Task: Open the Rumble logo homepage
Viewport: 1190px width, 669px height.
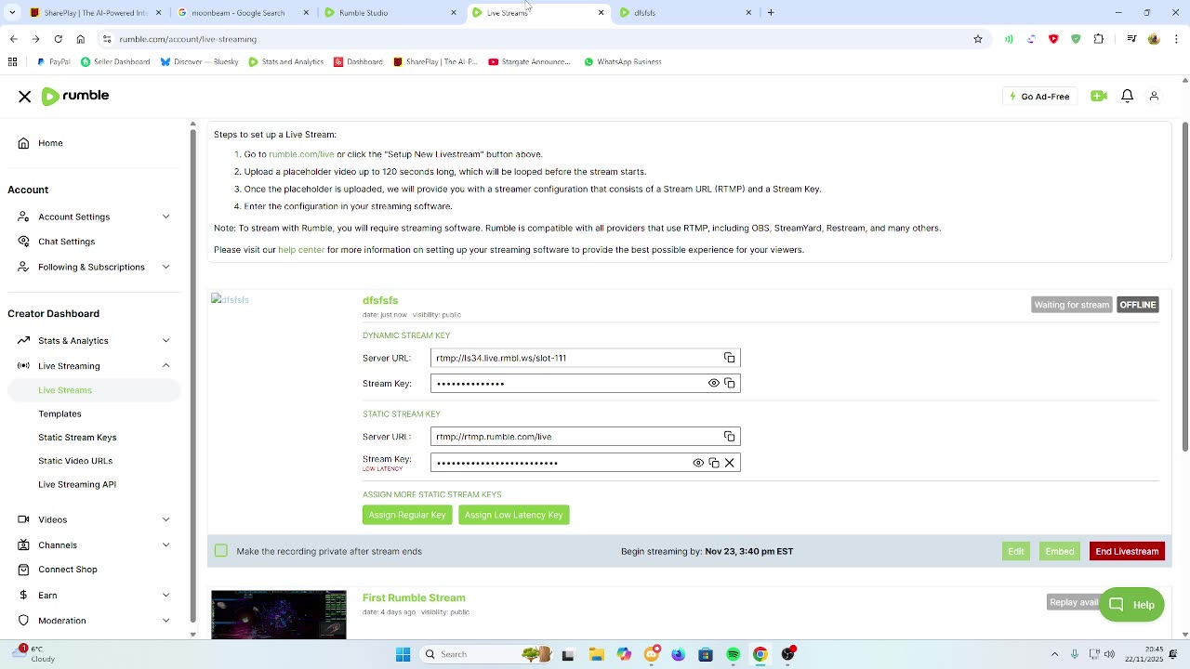Action: tap(75, 96)
